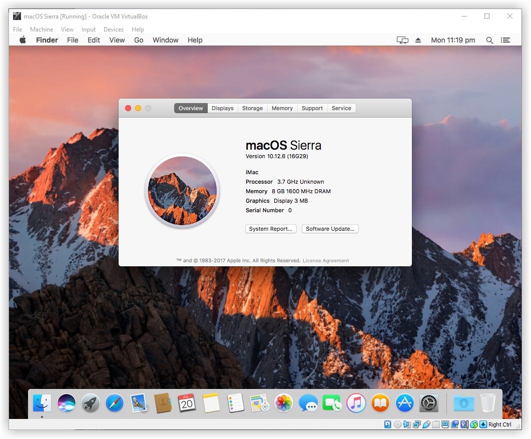Screen dimensions: 531x439
Task: Open Messages speech bubble icon
Action: tap(308, 403)
